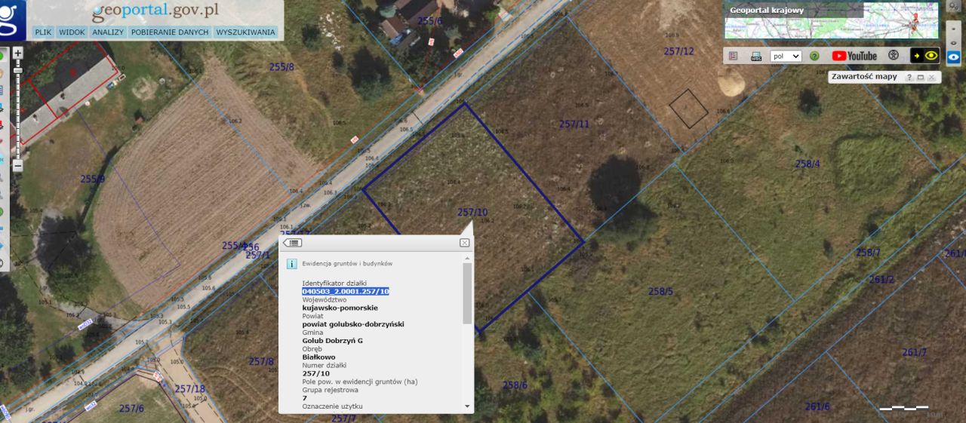
Task: Open the POBIERANIE DANYCH menu
Action: click(x=170, y=32)
